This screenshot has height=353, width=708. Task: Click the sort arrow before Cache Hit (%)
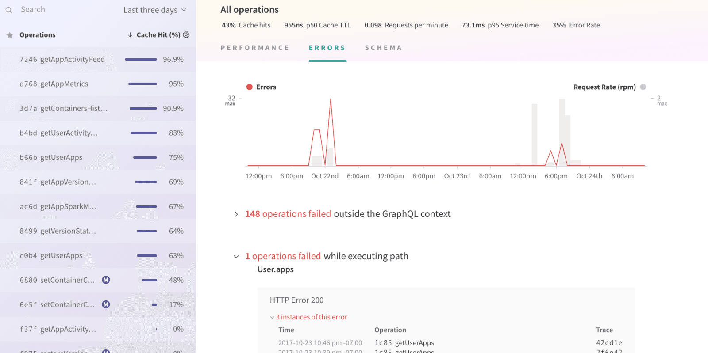point(130,34)
